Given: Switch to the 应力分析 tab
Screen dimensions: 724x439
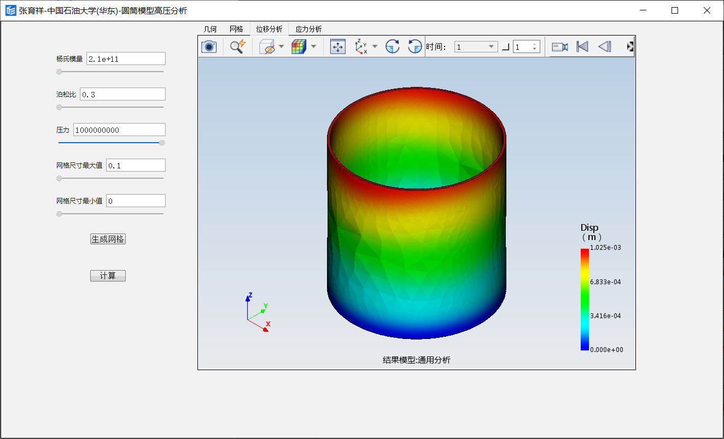Looking at the screenshot, I should coord(308,30).
